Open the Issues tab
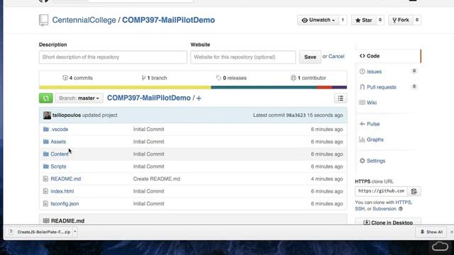The image size is (454, 255). 374,72
